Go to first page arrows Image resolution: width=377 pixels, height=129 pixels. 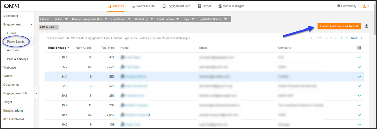tap(311, 38)
